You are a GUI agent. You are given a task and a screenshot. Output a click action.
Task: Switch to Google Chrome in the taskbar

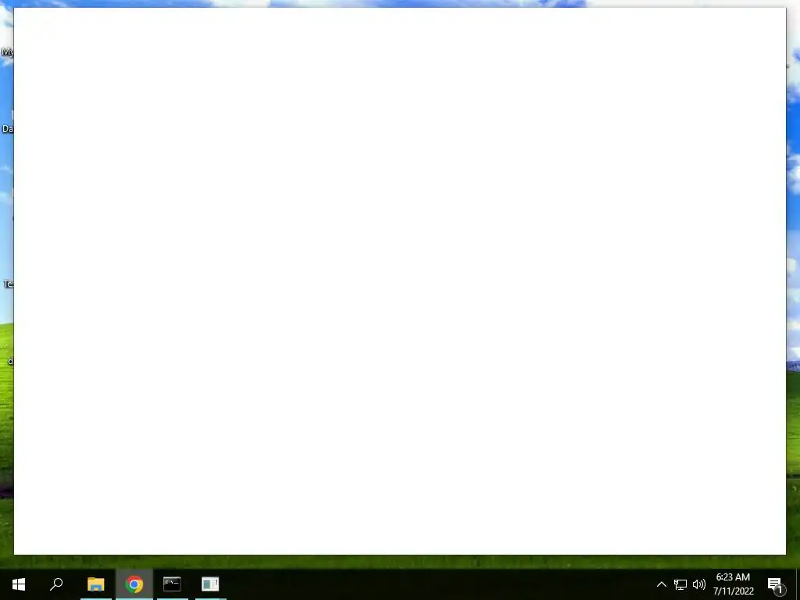tap(134, 584)
